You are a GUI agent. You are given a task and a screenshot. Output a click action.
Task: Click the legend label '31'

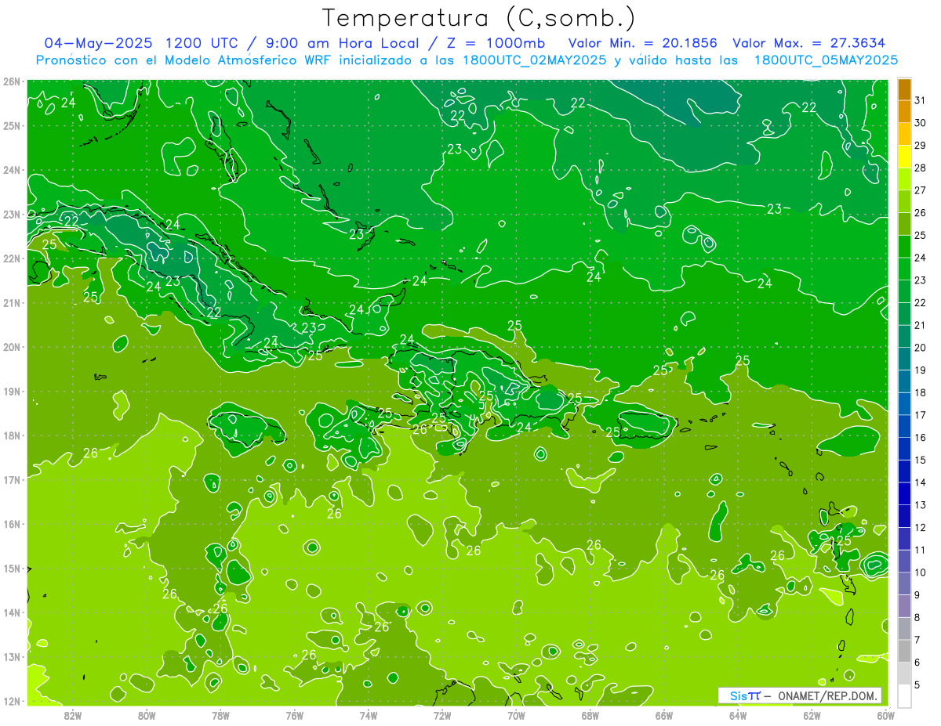921,100
